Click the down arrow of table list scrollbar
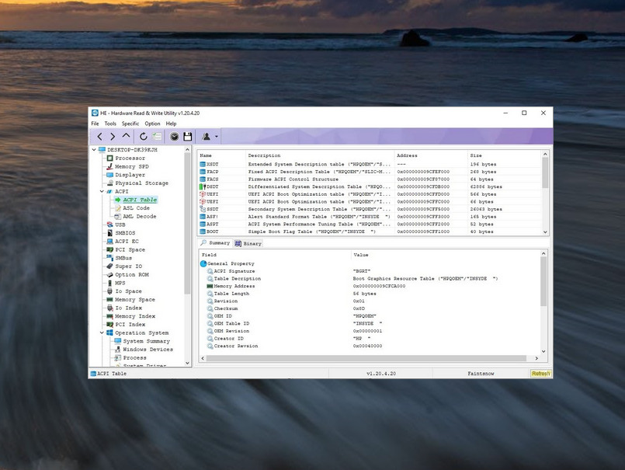The width and height of the screenshot is (625, 470). pos(545,232)
